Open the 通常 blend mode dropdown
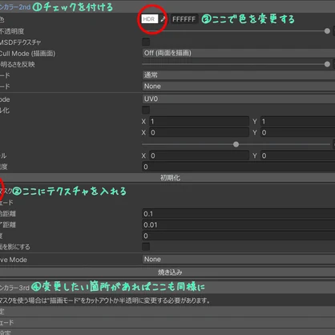Screen dimensions: 335x335 coord(238,75)
